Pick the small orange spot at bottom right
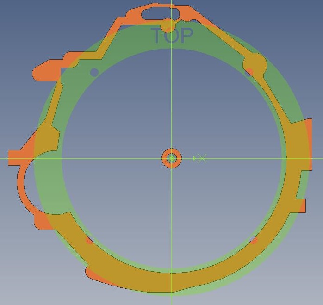 click(254, 241)
